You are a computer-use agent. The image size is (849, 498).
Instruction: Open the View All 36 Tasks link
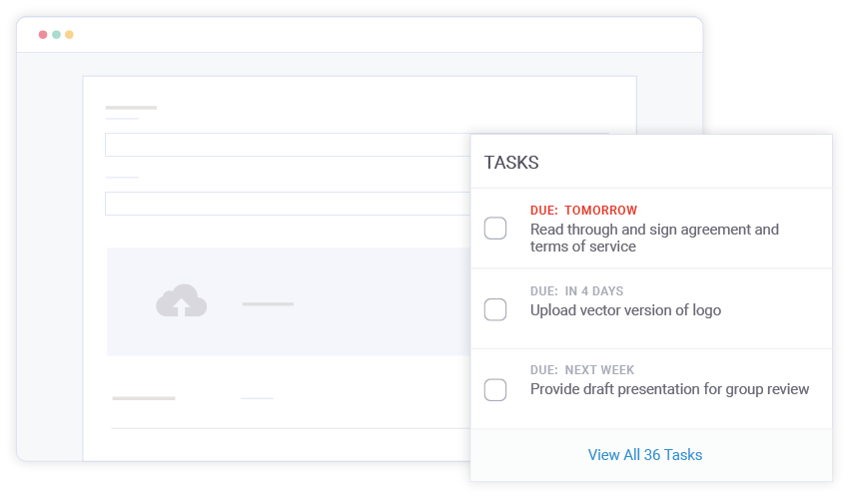click(645, 455)
